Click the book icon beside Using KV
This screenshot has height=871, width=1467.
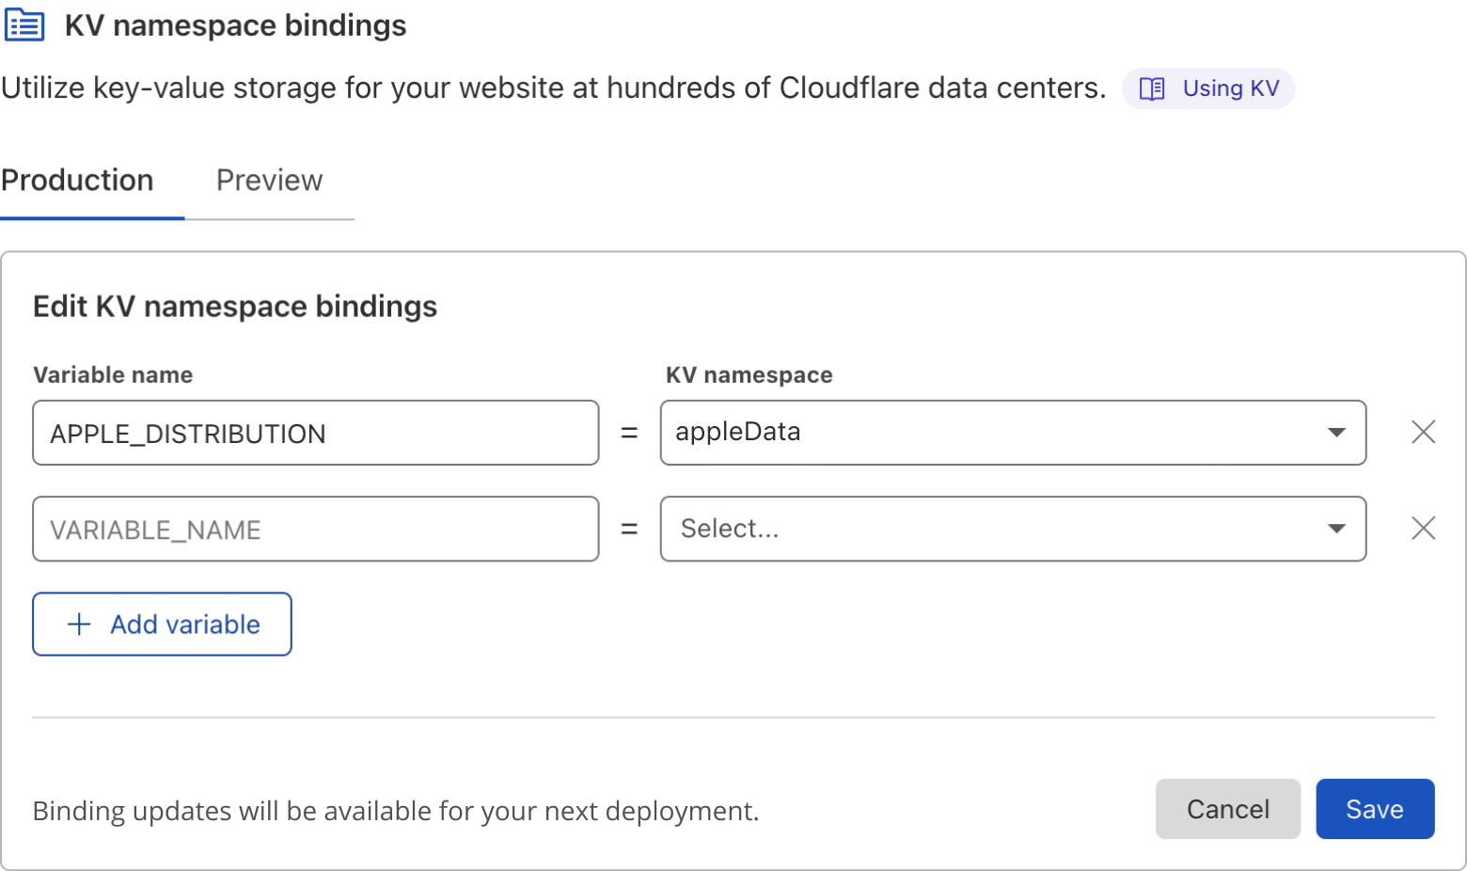coord(1152,88)
